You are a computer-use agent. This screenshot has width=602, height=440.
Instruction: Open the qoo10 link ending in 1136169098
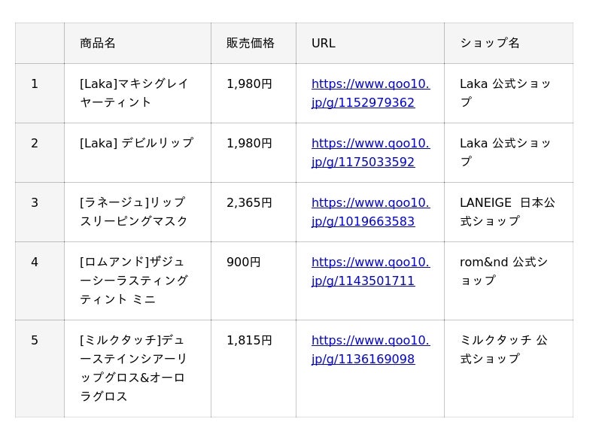point(370,350)
